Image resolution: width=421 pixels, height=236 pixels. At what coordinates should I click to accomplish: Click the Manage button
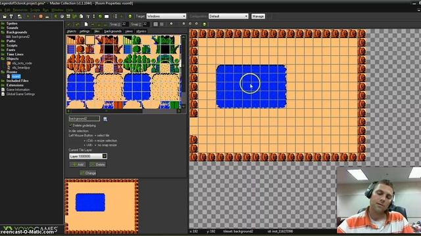tap(258, 16)
